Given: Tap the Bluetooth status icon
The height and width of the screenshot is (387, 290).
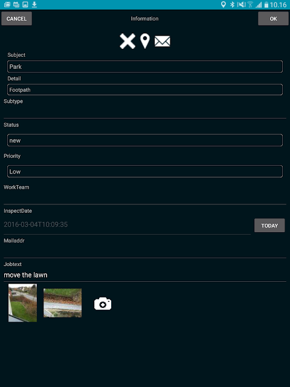Looking at the screenshot, I should point(232,4).
